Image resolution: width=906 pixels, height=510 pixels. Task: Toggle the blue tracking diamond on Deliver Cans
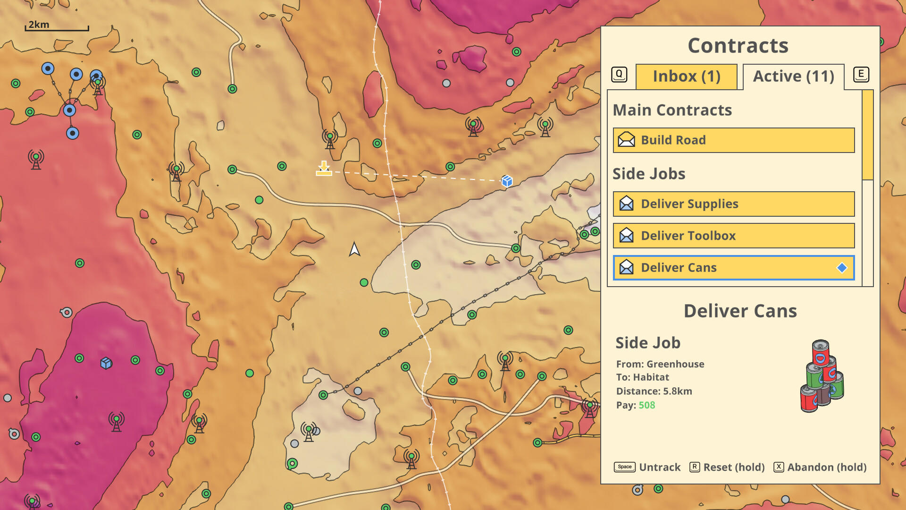tap(841, 268)
